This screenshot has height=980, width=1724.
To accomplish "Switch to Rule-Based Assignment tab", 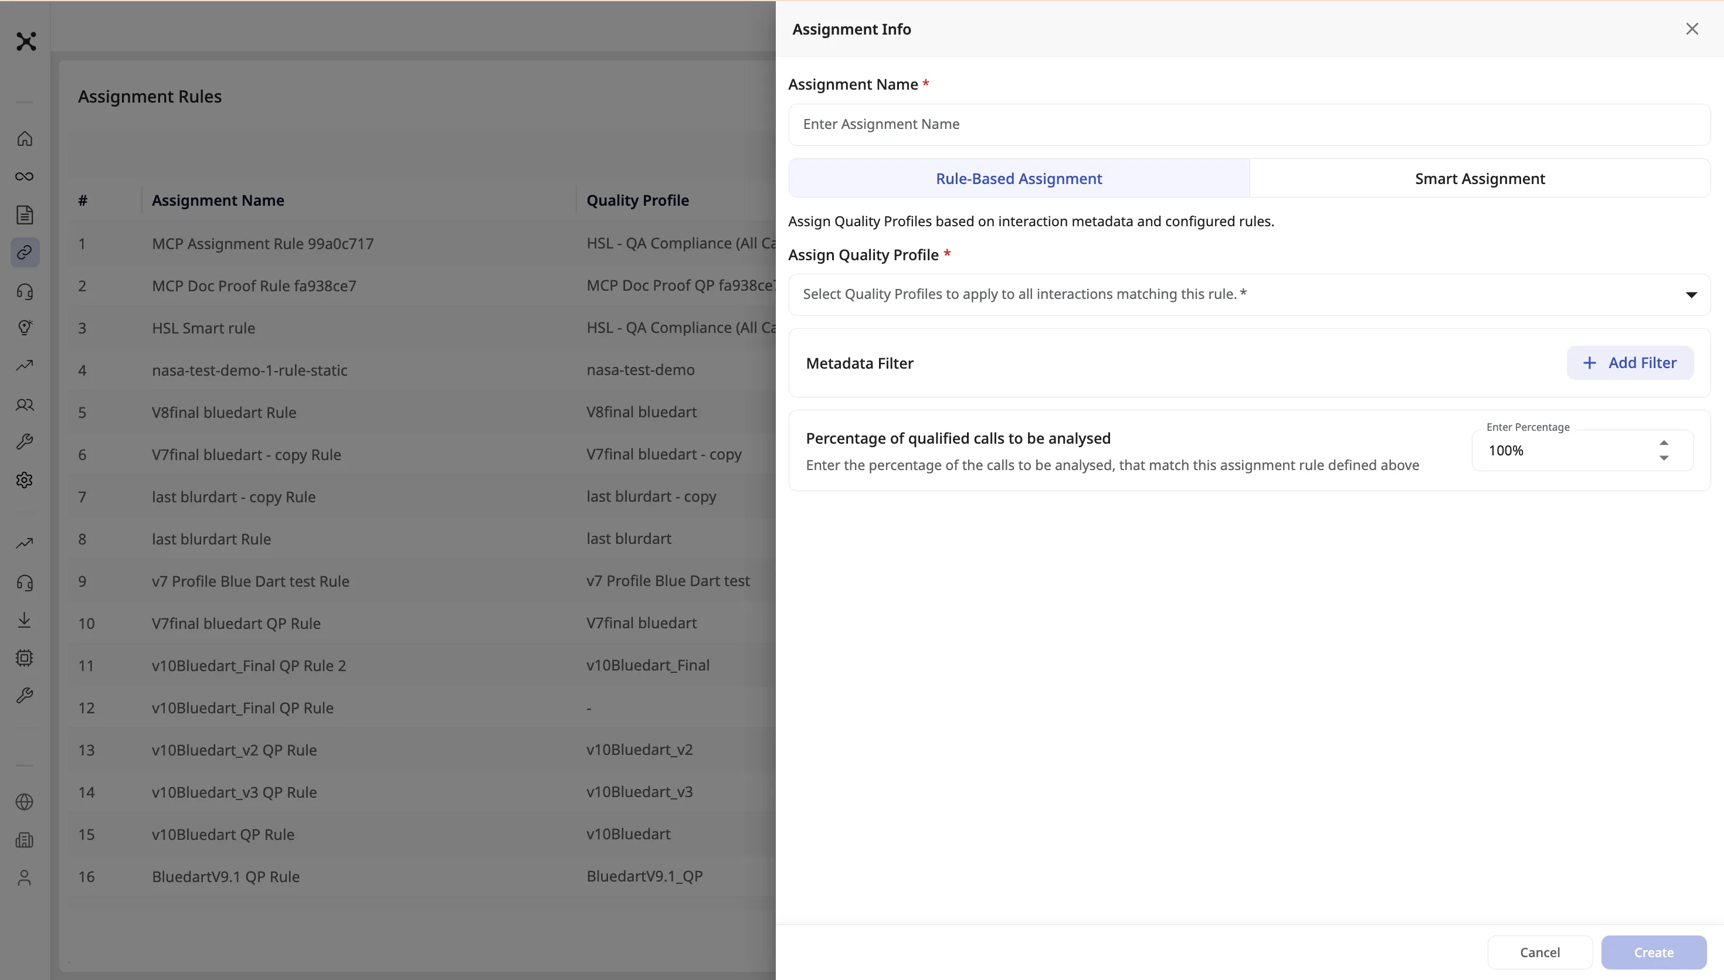I will [x=1019, y=178].
